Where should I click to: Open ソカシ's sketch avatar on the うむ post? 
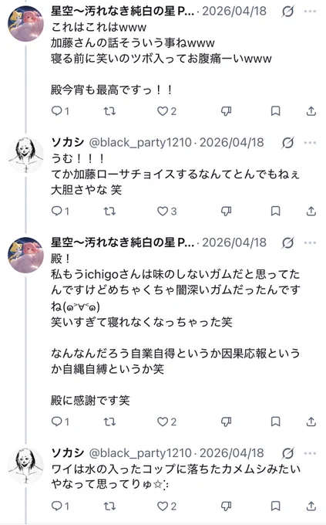point(25,155)
